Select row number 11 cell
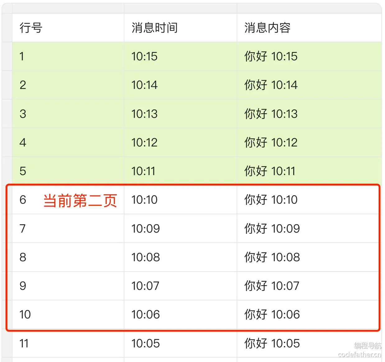The width and height of the screenshot is (385, 362). [68, 343]
